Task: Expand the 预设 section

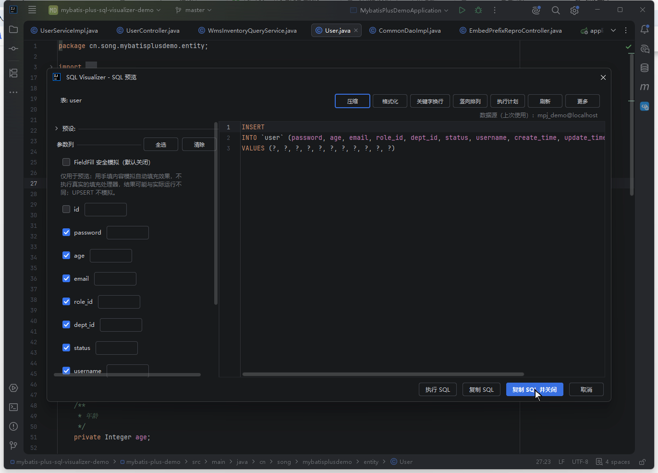Action: pos(57,129)
